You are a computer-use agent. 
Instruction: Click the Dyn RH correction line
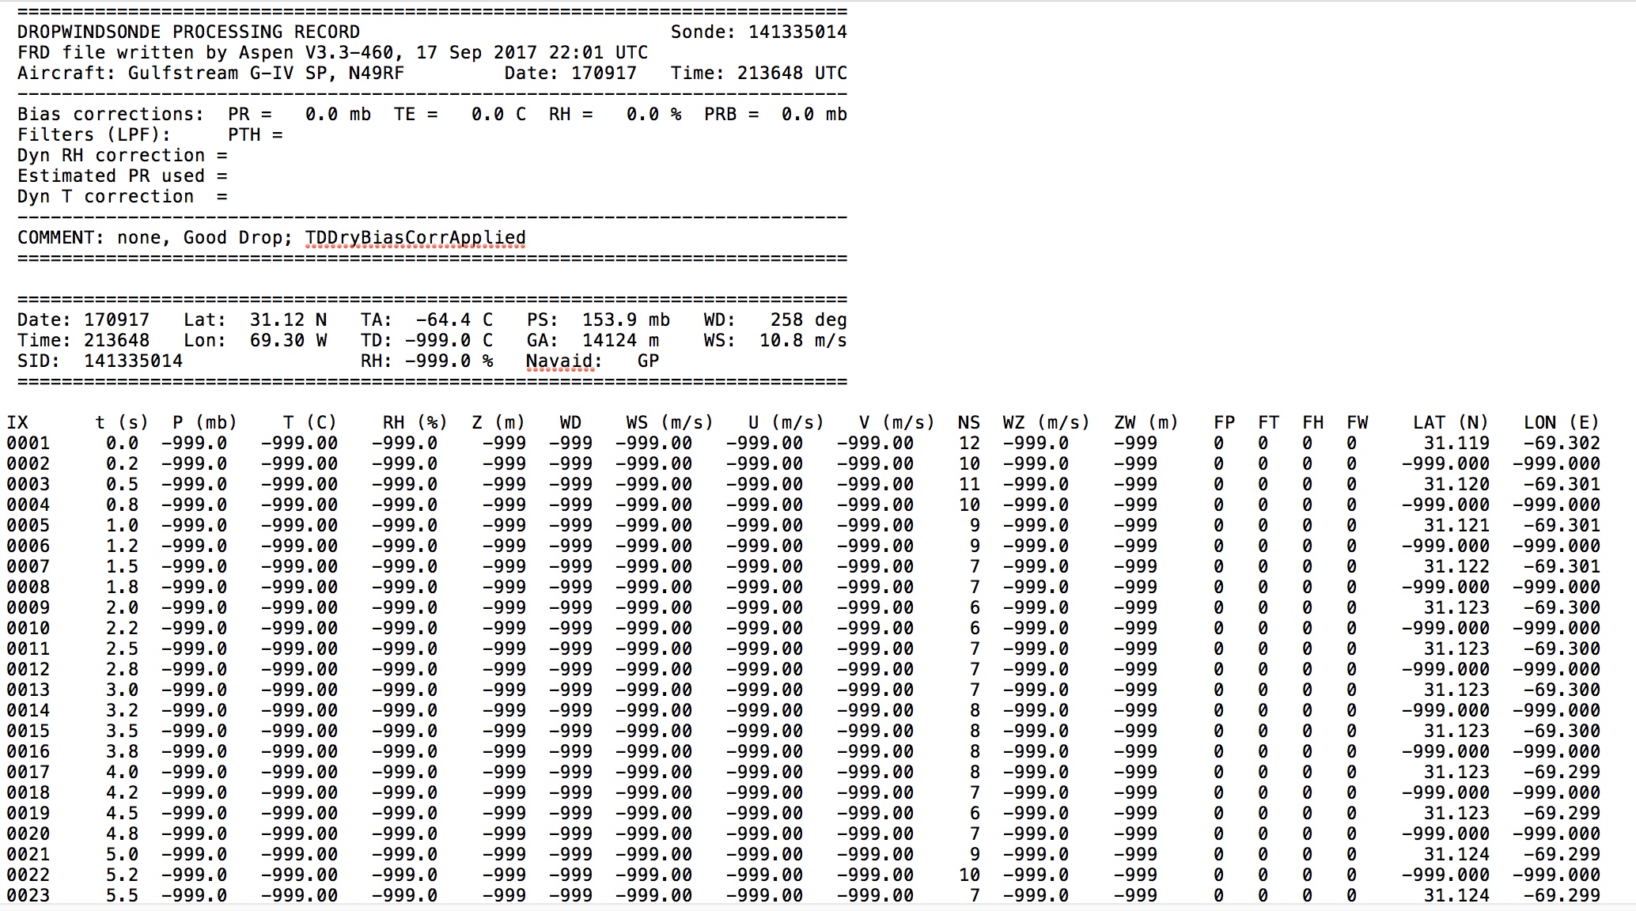click(x=122, y=156)
